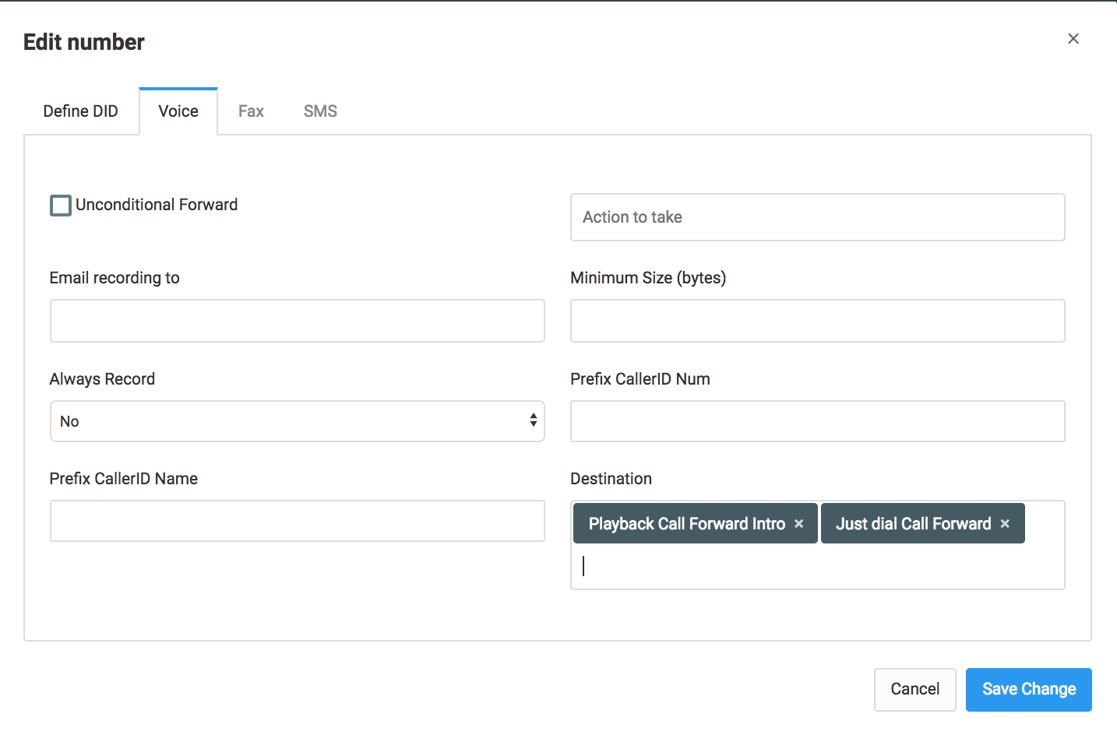
Task: Click the Just dial Call Forward tag label
Action: [x=913, y=524]
